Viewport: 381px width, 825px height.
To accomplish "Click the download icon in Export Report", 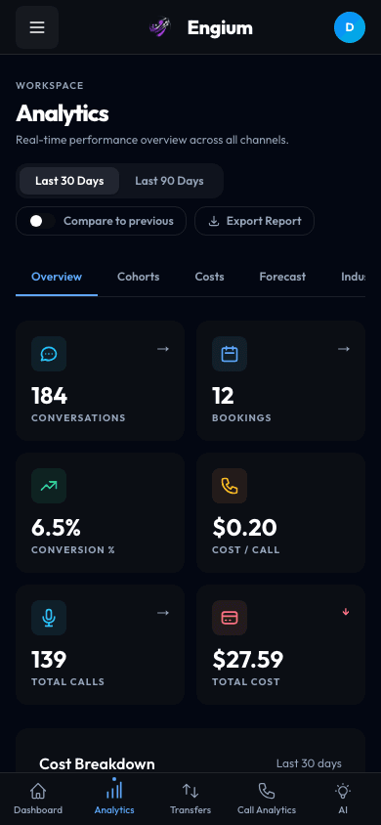I will click(x=214, y=221).
